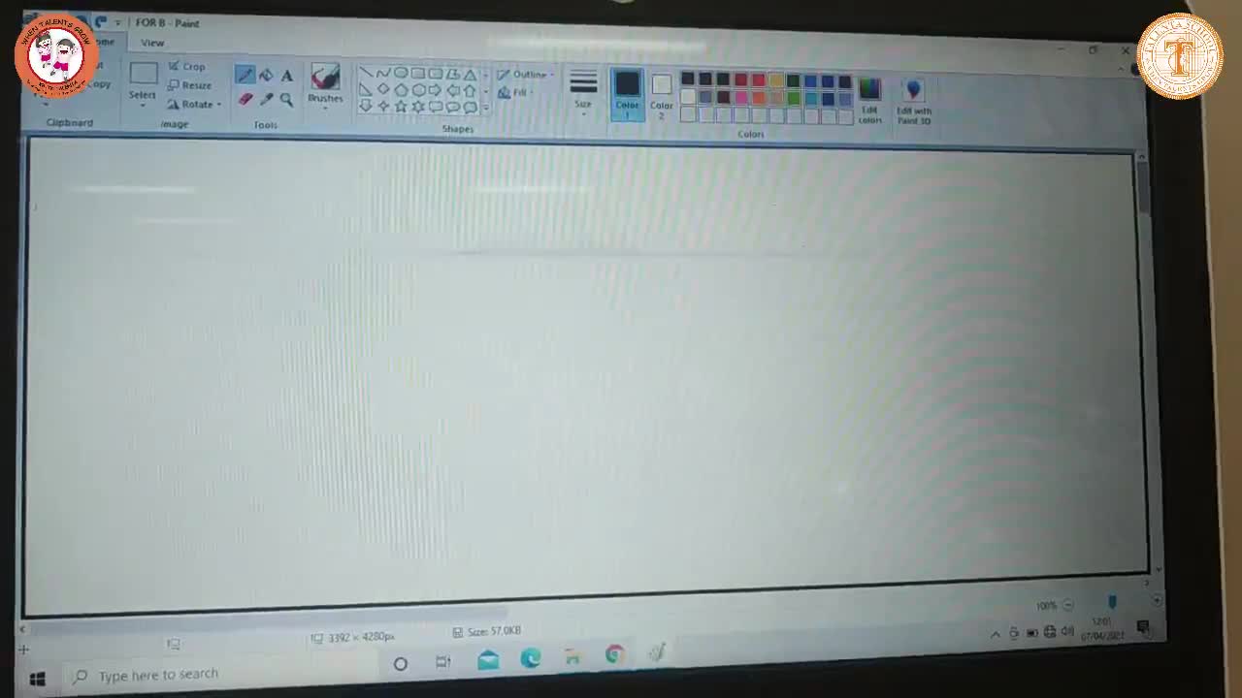Choose the Pentagon shape
Viewport: 1242px width, 698px height.
(x=401, y=90)
